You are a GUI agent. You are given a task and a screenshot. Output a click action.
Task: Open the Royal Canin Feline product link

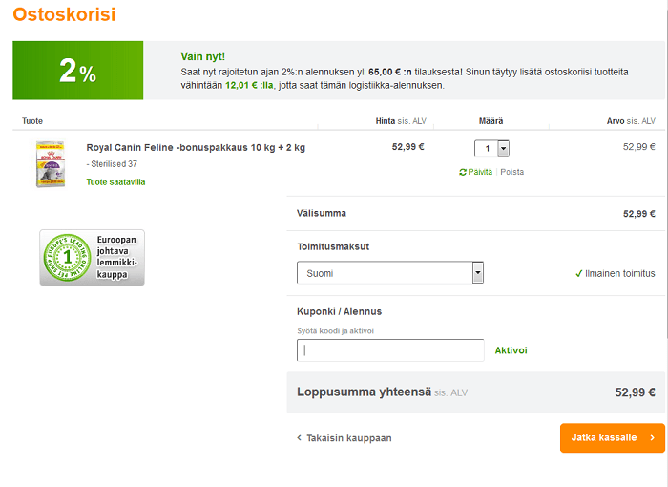click(196, 147)
